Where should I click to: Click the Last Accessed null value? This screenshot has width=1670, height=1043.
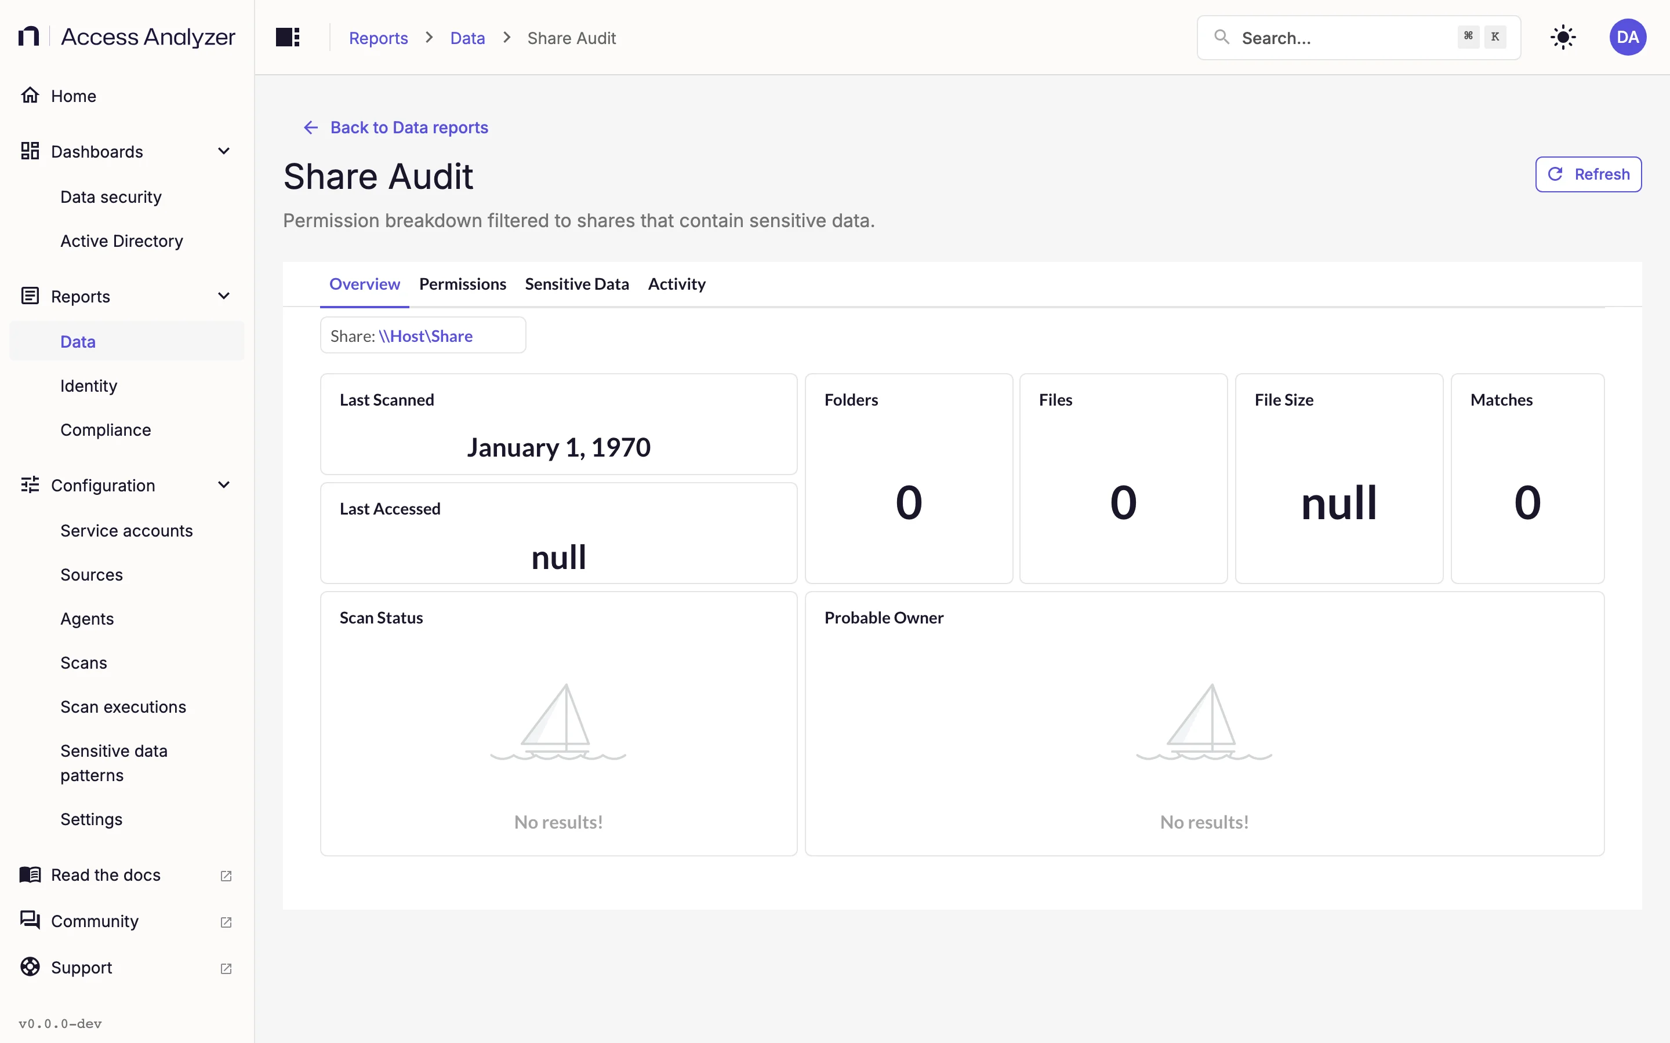558,557
